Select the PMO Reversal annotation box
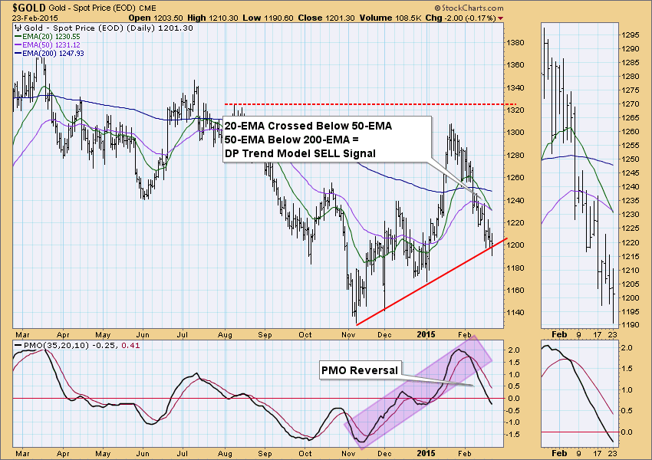 point(359,370)
